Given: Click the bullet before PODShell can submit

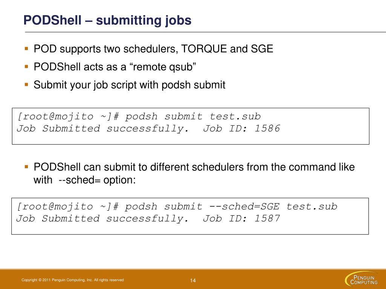Looking at the screenshot, I should point(26,167).
